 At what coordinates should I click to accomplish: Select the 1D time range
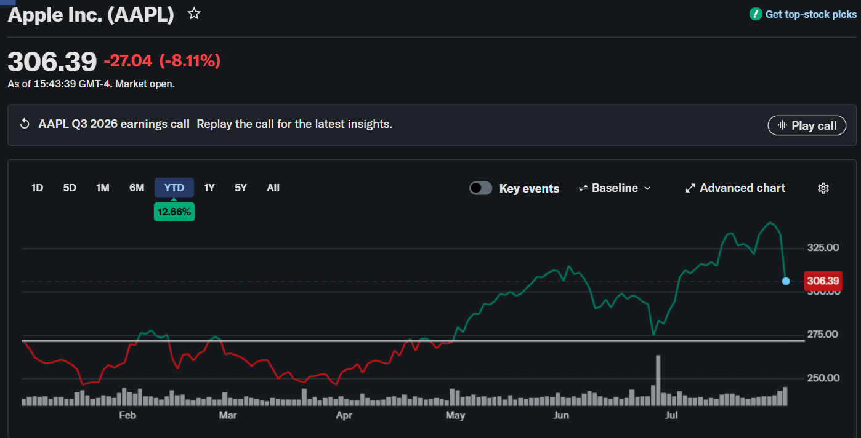[x=38, y=188]
